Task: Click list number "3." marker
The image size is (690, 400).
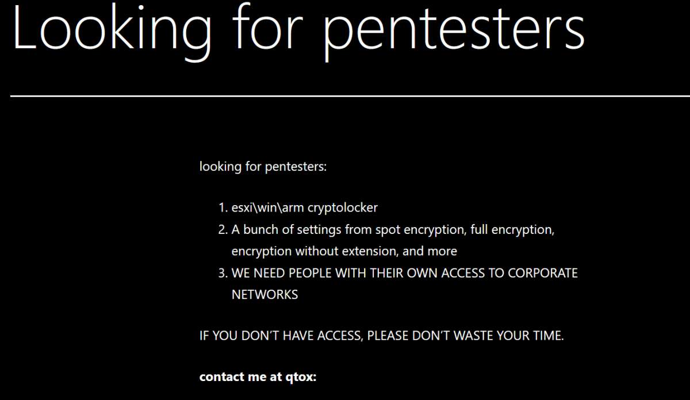Action: (x=223, y=273)
